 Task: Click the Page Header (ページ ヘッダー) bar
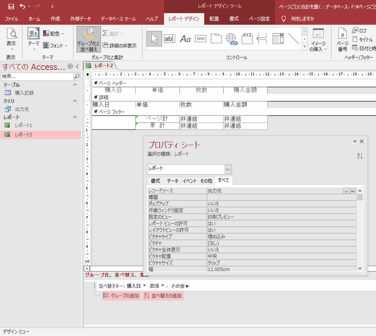point(234,83)
